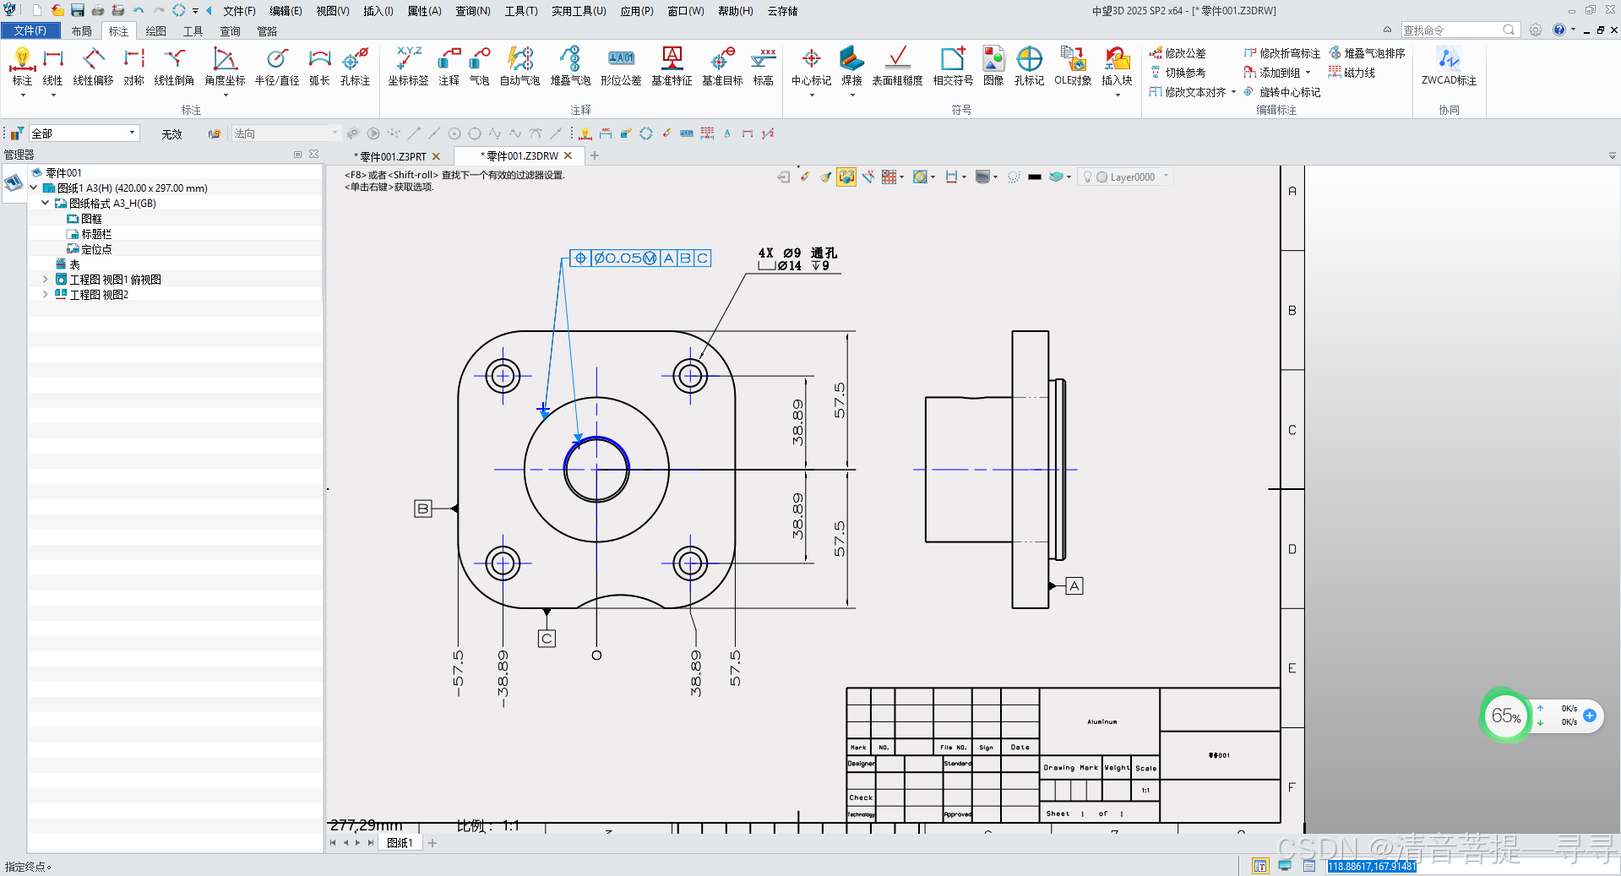1621x876 pixels.
Task: Select the 气泡 balloon tool
Action: pos(479,66)
